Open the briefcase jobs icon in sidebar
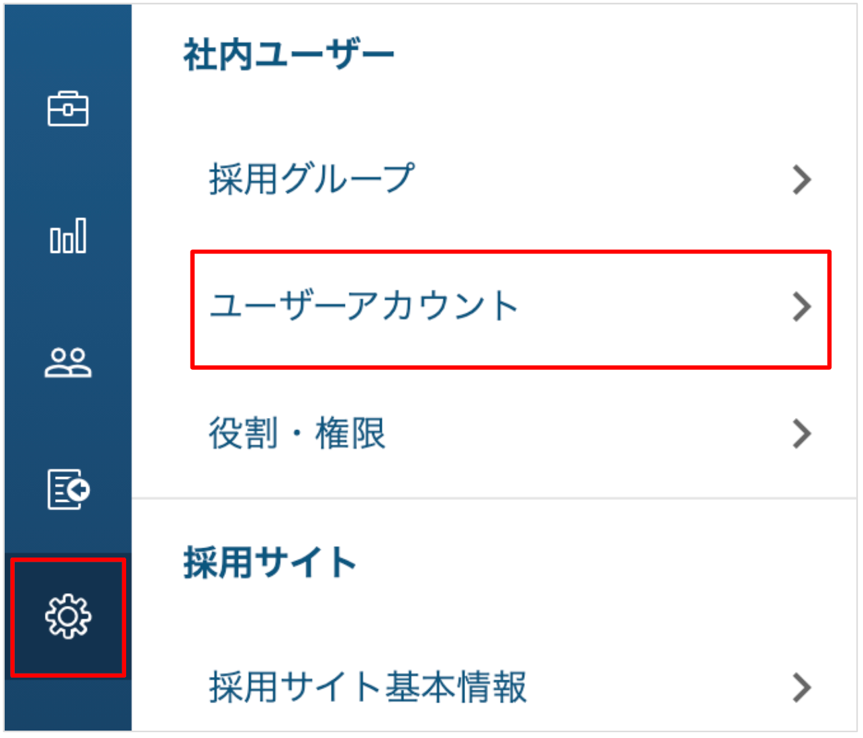863x738 pixels. click(x=68, y=109)
